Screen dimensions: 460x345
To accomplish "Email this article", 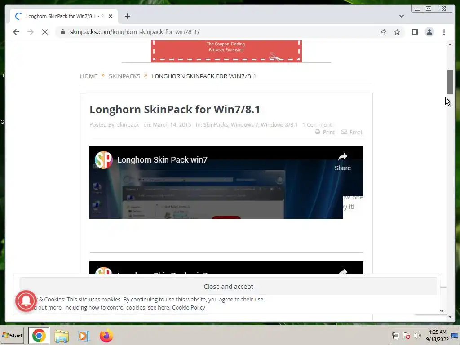I will click(x=352, y=132).
